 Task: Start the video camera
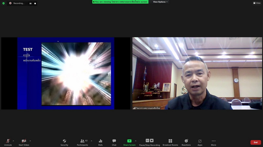point(24,141)
